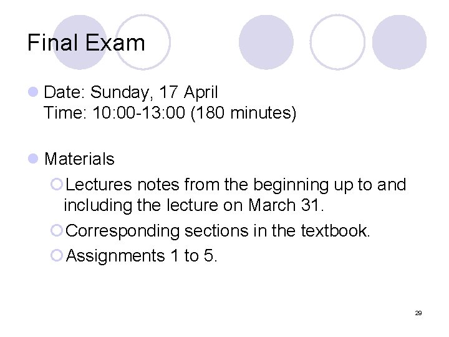Image resolution: width=449 pixels, height=337 pixels.
Task: Click 'Corresponding sections in the textbook' text
Action: click(x=218, y=231)
